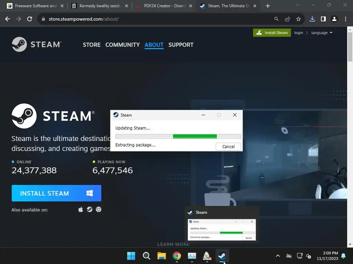Choose the Chrome OS download icon
Screen dimensions: 353x264
tap(99, 209)
